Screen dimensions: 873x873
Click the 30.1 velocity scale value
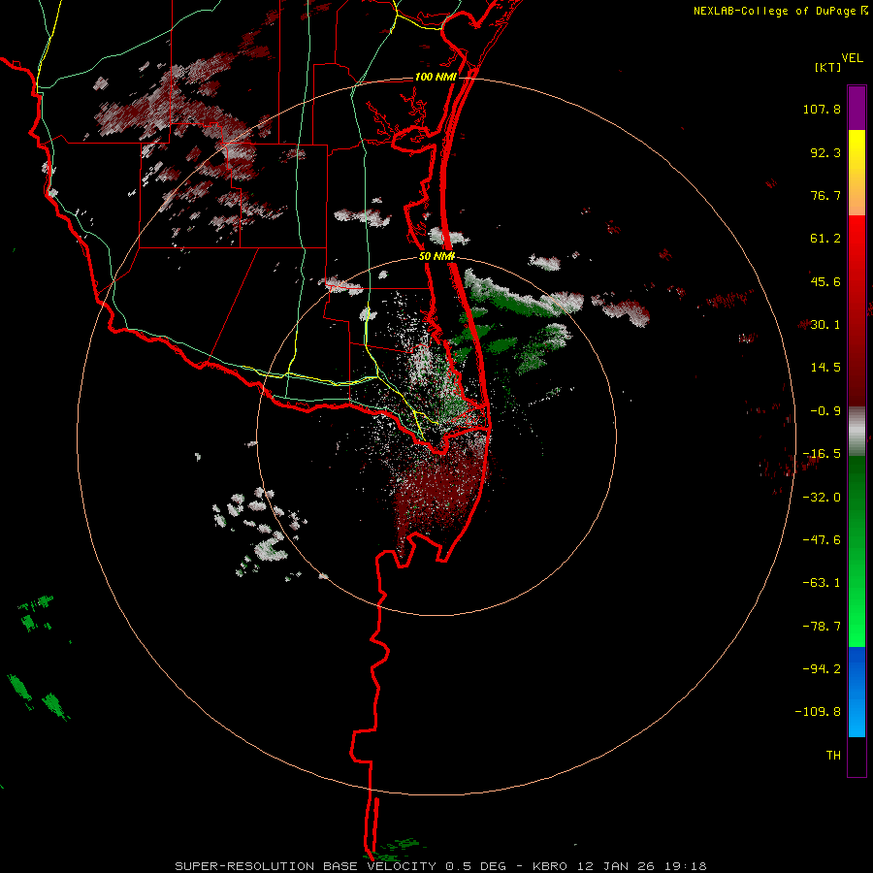coord(825,325)
